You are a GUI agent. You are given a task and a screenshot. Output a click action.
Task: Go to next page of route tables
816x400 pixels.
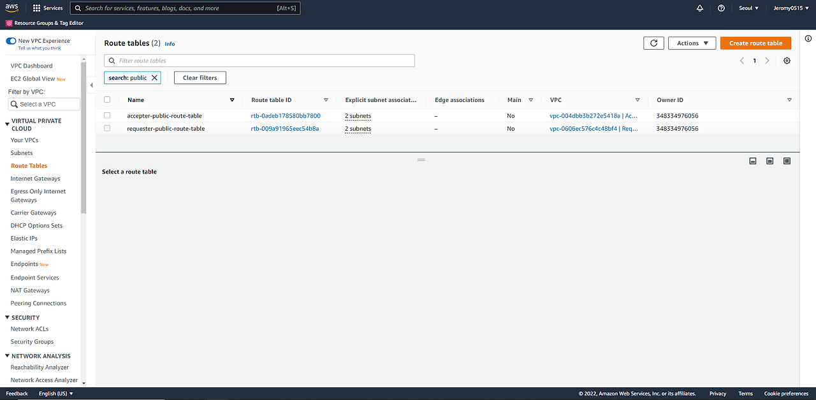click(x=767, y=61)
